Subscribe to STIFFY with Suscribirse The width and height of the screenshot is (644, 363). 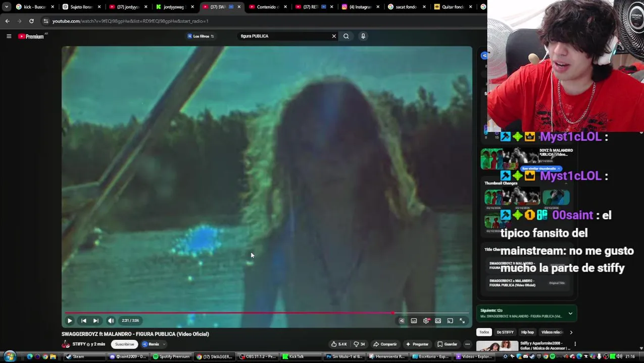(x=124, y=344)
